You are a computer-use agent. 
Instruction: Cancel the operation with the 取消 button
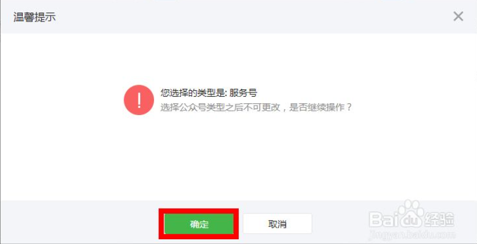click(x=277, y=224)
